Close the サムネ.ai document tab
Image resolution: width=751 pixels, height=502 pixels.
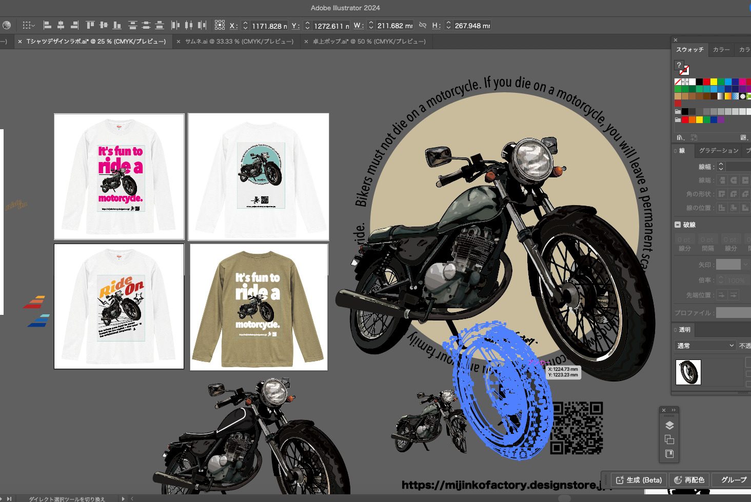(x=179, y=42)
